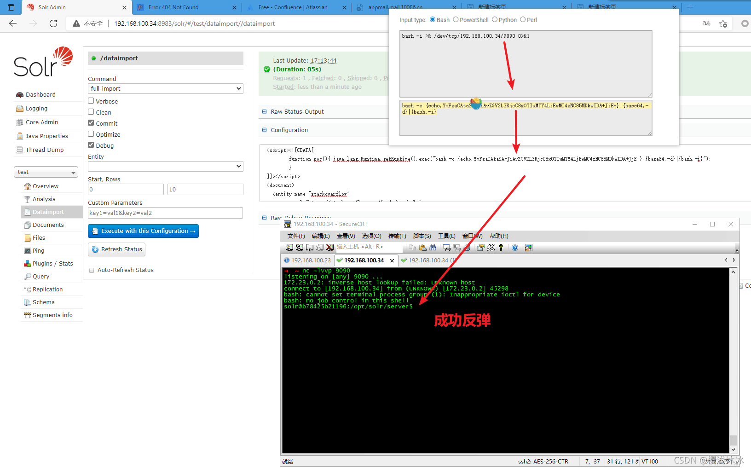
Task: Toggle Auto-Refresh Status checkbox
Action: (92, 270)
